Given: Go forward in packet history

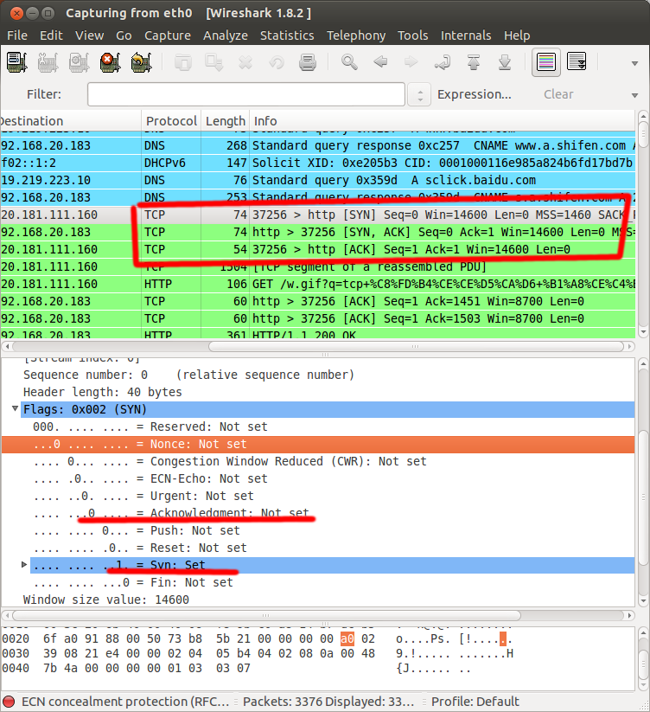Looking at the screenshot, I should (411, 61).
